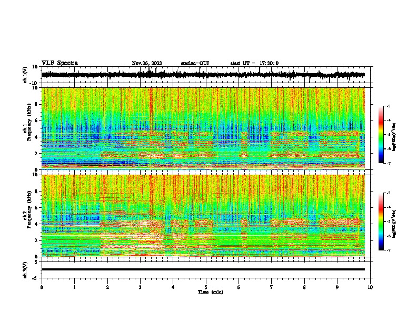Click the "9" tick on the time axis
The width and height of the screenshot is (417, 322).
tap(337, 287)
